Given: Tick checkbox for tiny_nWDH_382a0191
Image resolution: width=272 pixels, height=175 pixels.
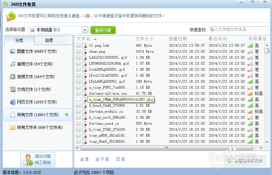Looking at the screenshot, I should pyautogui.click(x=78, y=135).
